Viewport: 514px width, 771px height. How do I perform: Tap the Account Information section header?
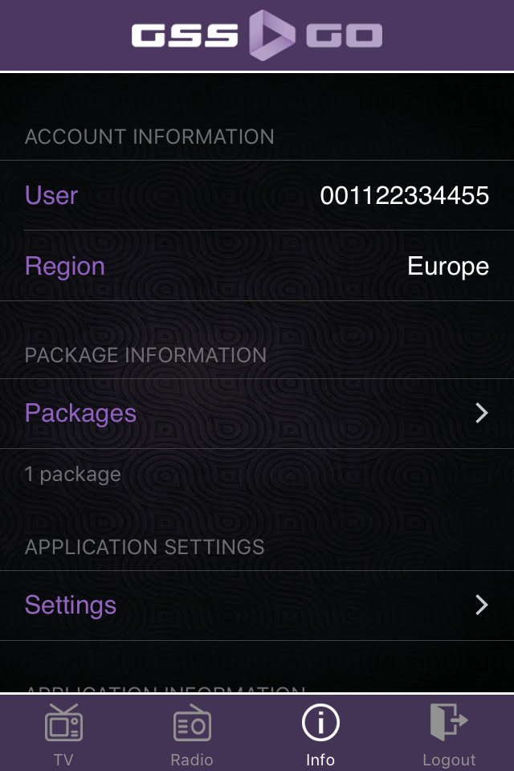click(149, 137)
